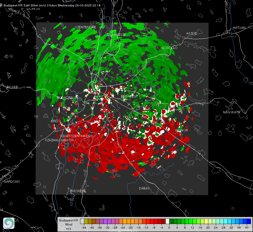The image size is (253, 232).
Task: Select the SZENTENDRE town label
Action: pos(86,27)
